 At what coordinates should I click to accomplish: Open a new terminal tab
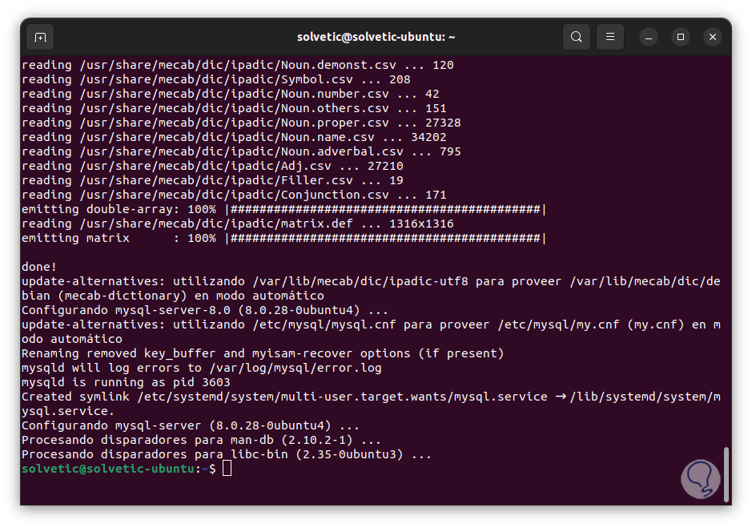[x=40, y=37]
